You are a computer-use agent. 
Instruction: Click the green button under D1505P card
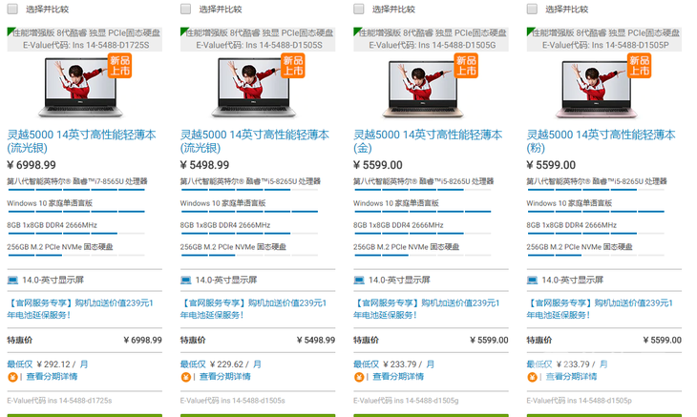pyautogui.click(x=604, y=415)
